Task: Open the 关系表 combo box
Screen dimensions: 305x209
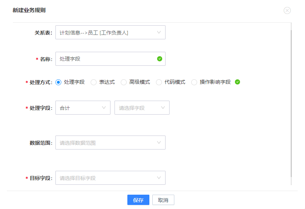Action: 110,32
